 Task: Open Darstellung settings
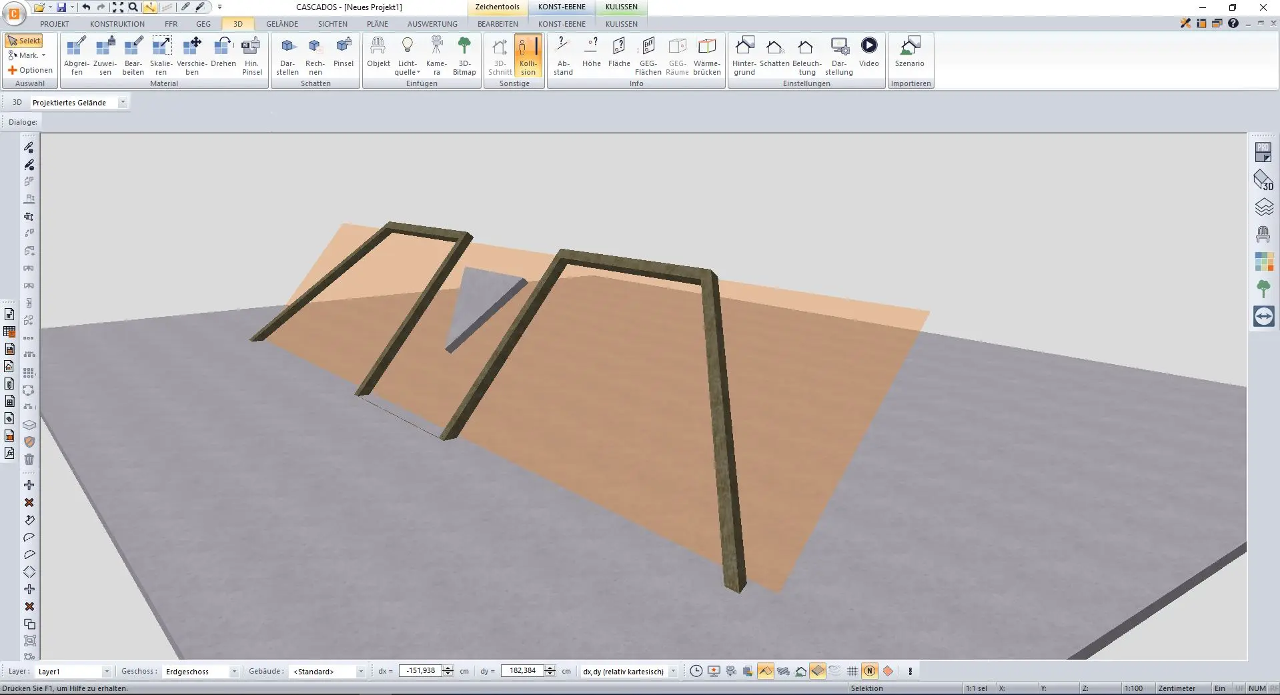[x=839, y=56]
